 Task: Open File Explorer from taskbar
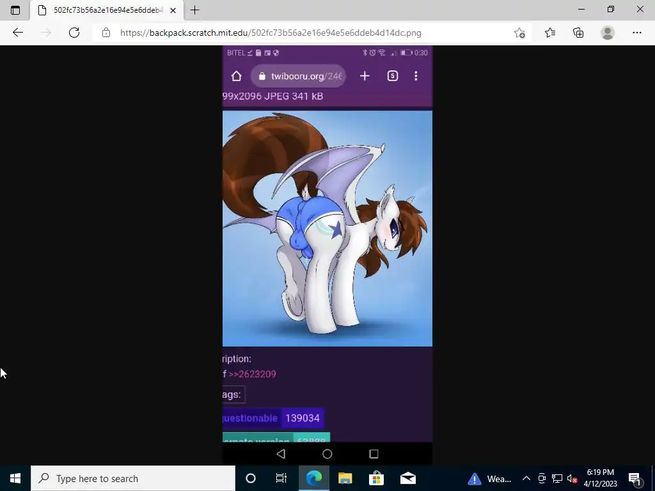[x=345, y=478]
